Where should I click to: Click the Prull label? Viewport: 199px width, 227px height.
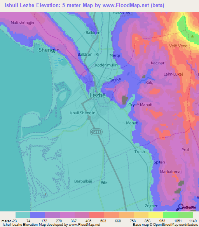tap(185, 150)
